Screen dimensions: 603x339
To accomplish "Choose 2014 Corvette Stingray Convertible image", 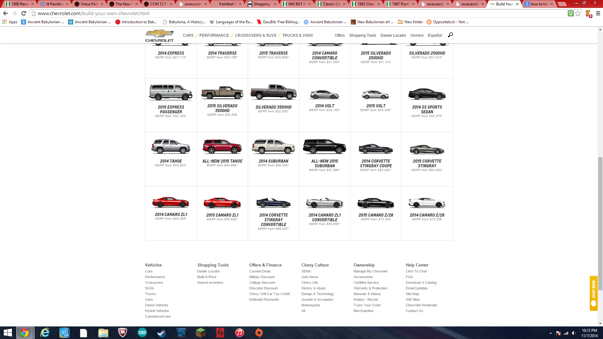I will [273, 203].
